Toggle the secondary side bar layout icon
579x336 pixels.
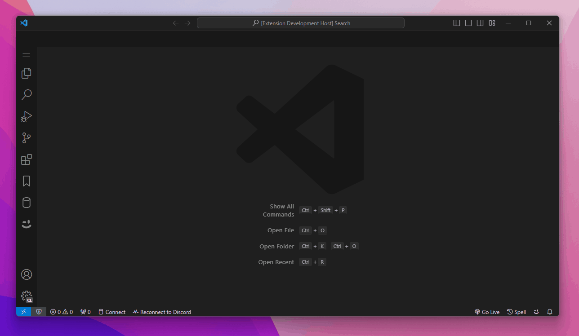point(480,23)
